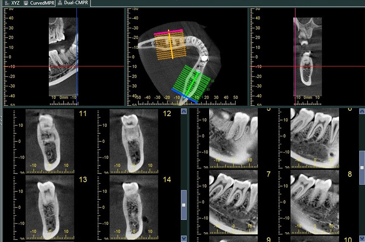Select slice 8 in the right panel

[314, 201]
